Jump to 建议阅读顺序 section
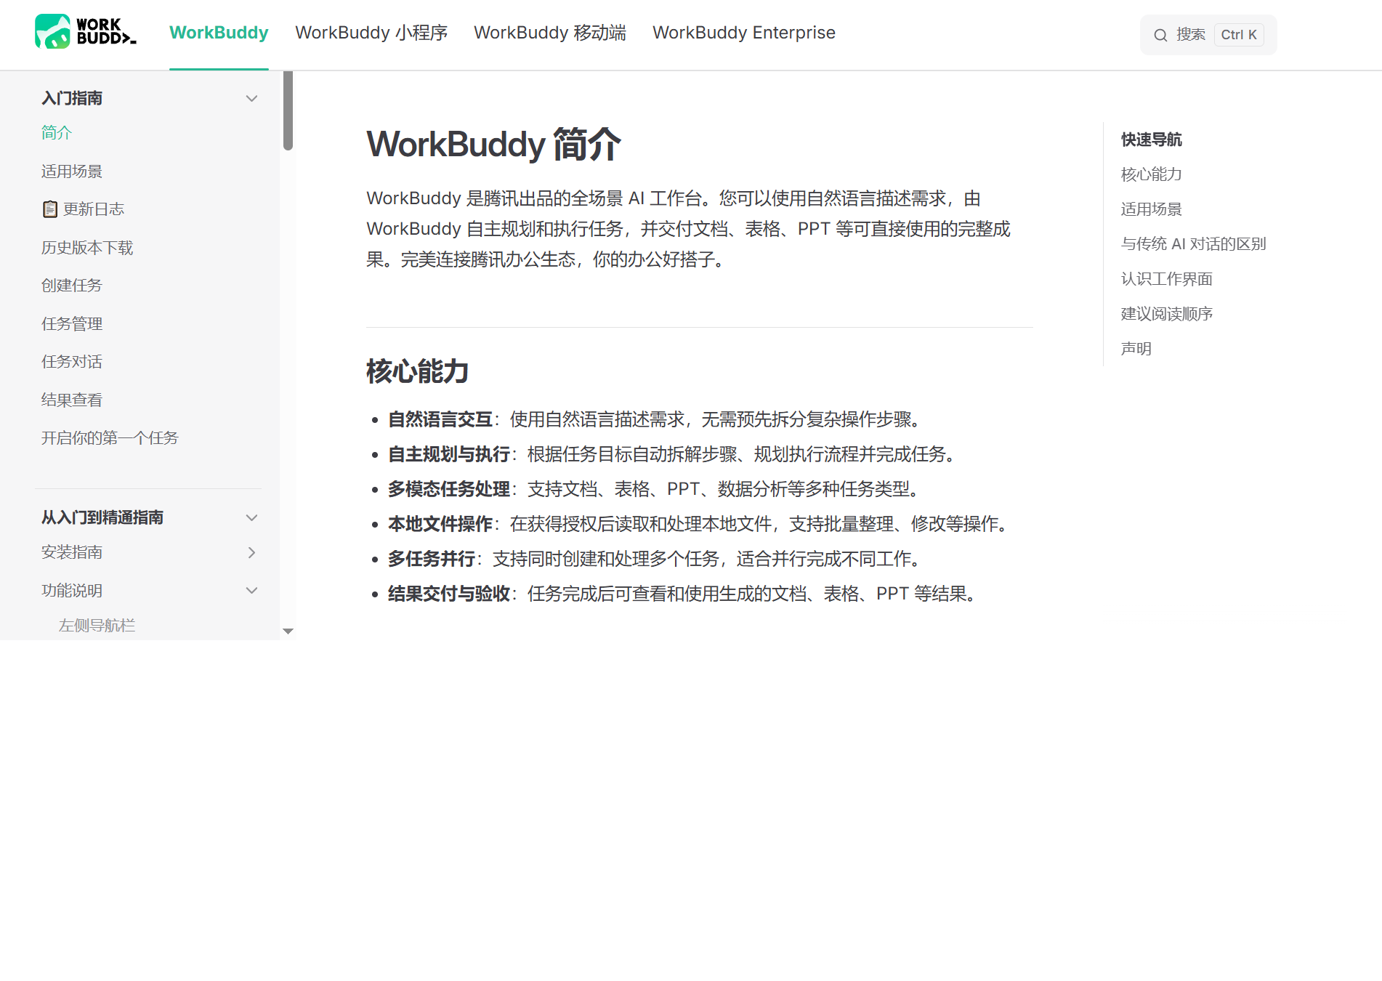 point(1167,314)
